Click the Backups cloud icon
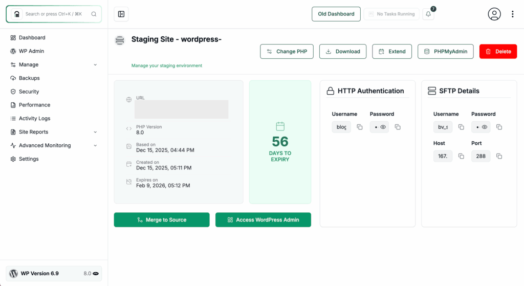 (13, 78)
